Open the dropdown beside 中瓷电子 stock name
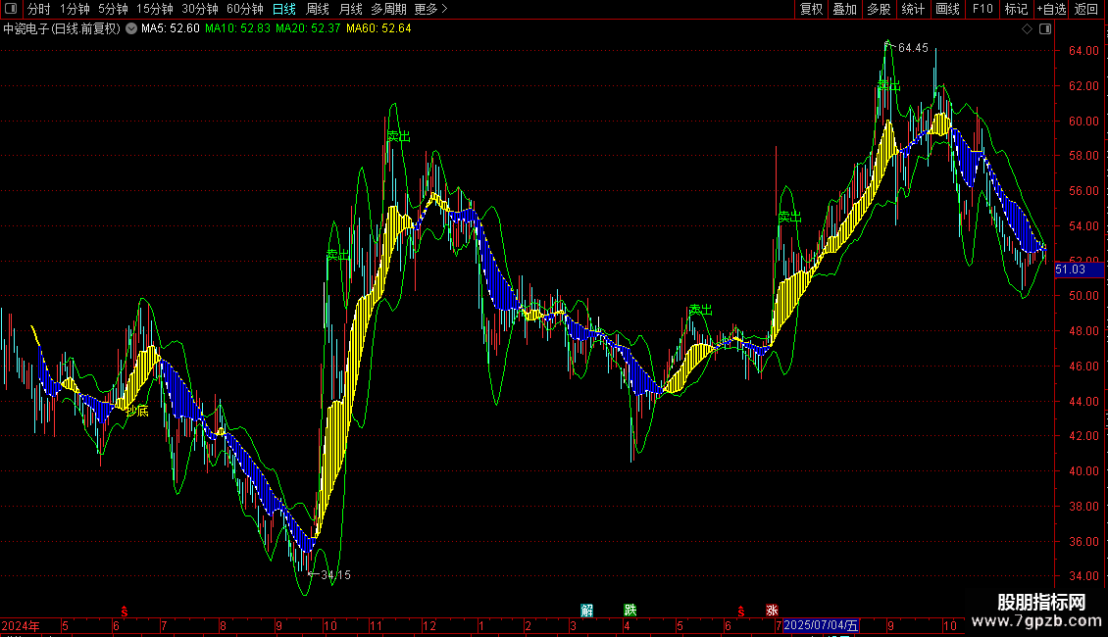Viewport: 1108px width, 637px height. 131,28
